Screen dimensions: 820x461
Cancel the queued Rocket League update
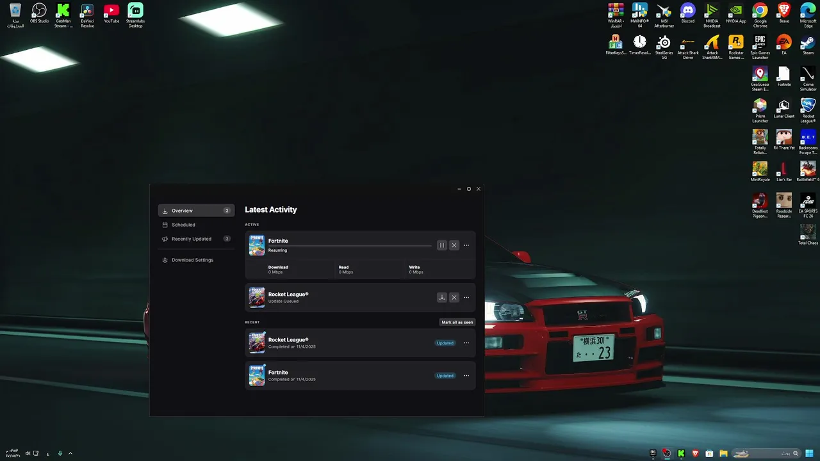point(454,297)
